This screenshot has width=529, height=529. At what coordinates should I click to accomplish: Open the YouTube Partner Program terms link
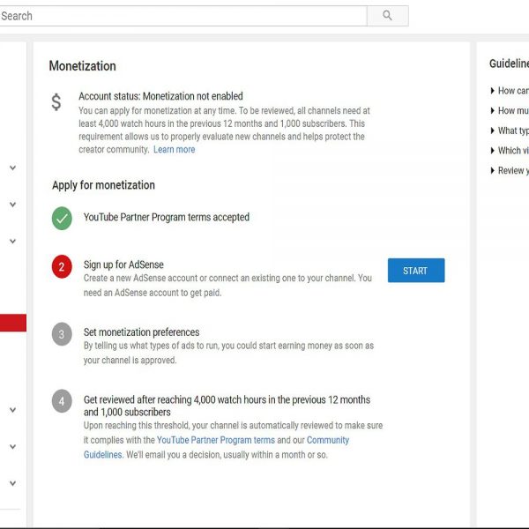pyautogui.click(x=216, y=440)
